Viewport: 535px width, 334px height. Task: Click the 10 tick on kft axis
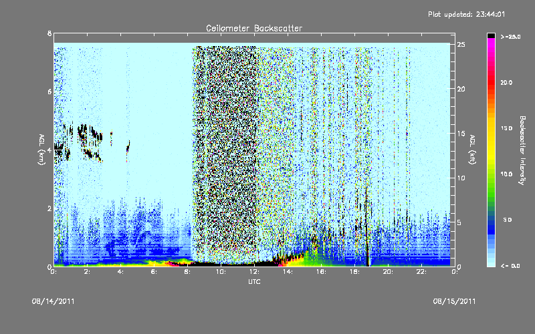point(461,178)
